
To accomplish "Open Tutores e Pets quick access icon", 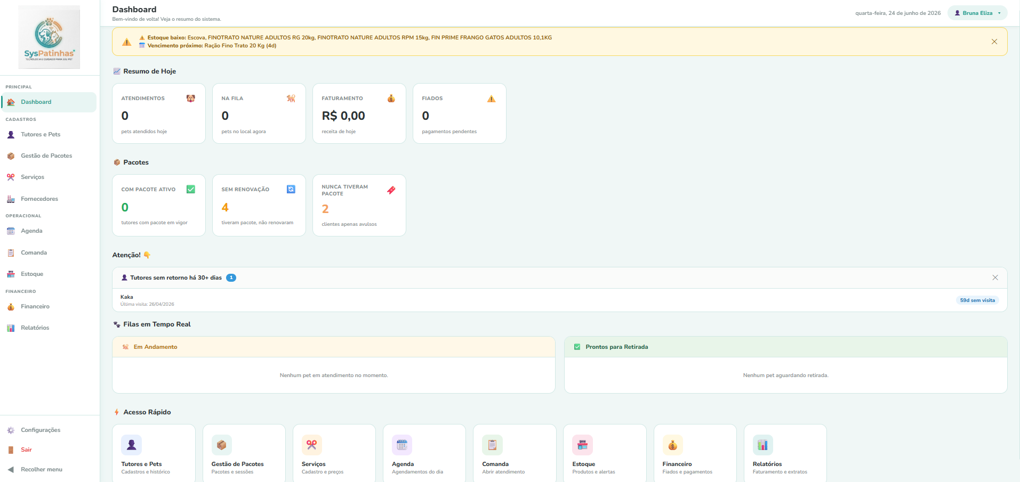I will [x=131, y=445].
